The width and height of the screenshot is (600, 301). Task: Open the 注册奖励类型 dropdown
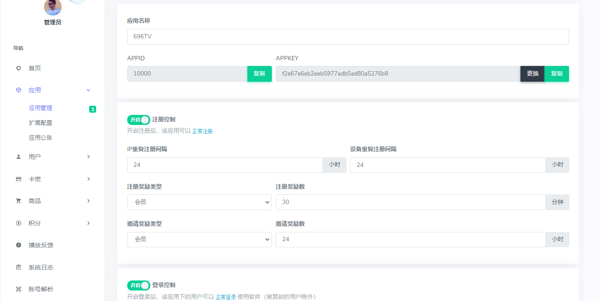[199, 202]
